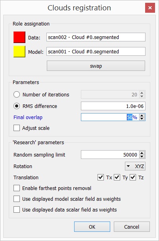The image size is (159, 241).
Task: Confirm registration with the OK button
Action: (92, 227)
